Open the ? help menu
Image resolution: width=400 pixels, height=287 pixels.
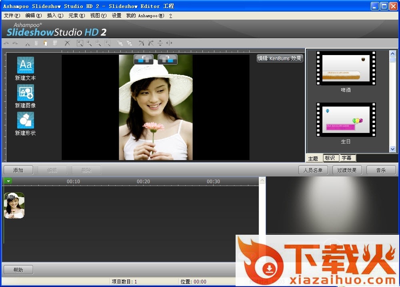[170, 16]
